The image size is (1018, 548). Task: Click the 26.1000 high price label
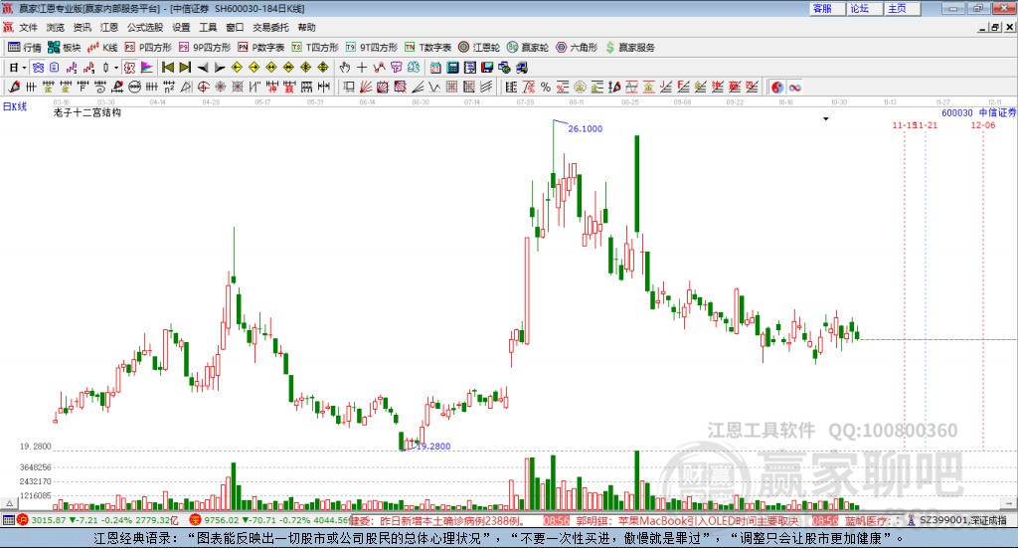point(585,128)
